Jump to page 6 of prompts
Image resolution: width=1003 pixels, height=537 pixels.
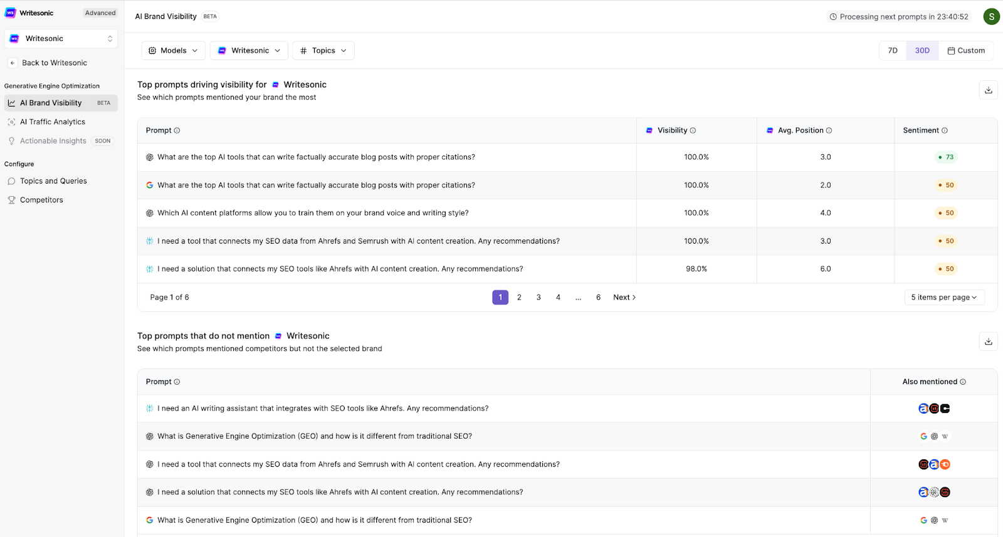click(598, 298)
